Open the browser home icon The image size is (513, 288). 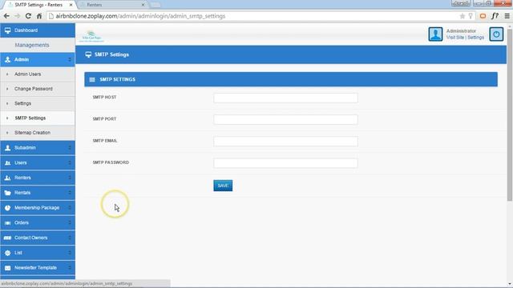click(x=39, y=16)
